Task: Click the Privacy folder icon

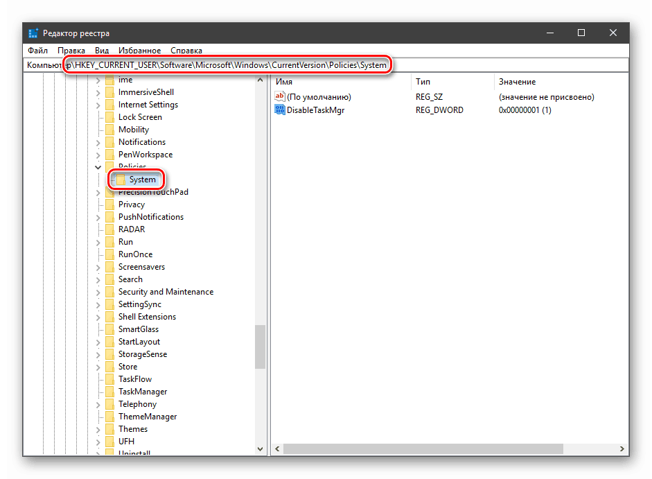Action: (109, 204)
